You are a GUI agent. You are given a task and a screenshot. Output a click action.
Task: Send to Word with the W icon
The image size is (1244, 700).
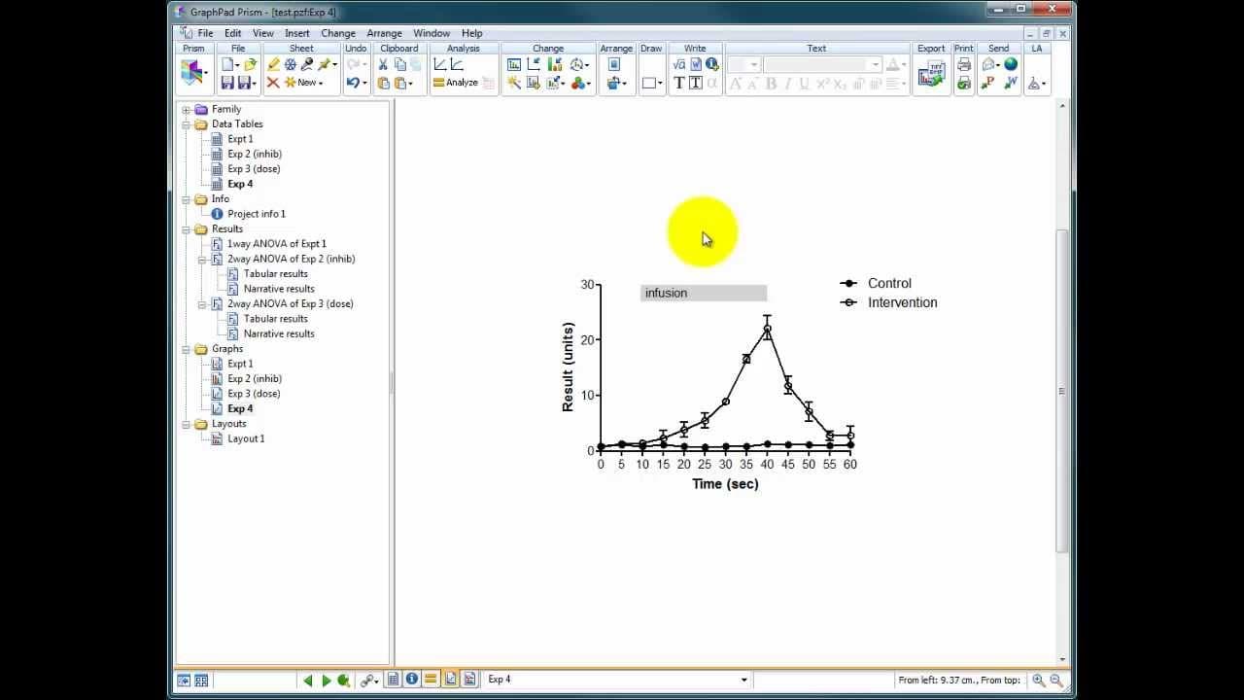click(1011, 83)
